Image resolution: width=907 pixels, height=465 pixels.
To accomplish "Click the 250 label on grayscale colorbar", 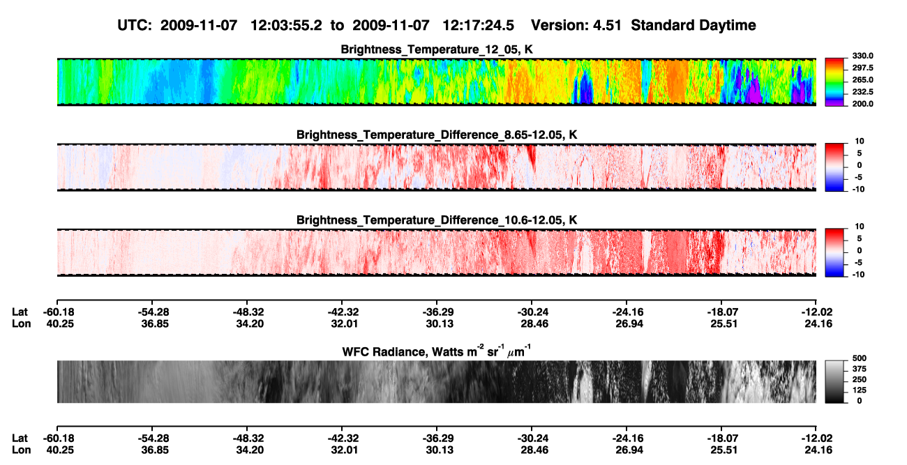I will [858, 380].
